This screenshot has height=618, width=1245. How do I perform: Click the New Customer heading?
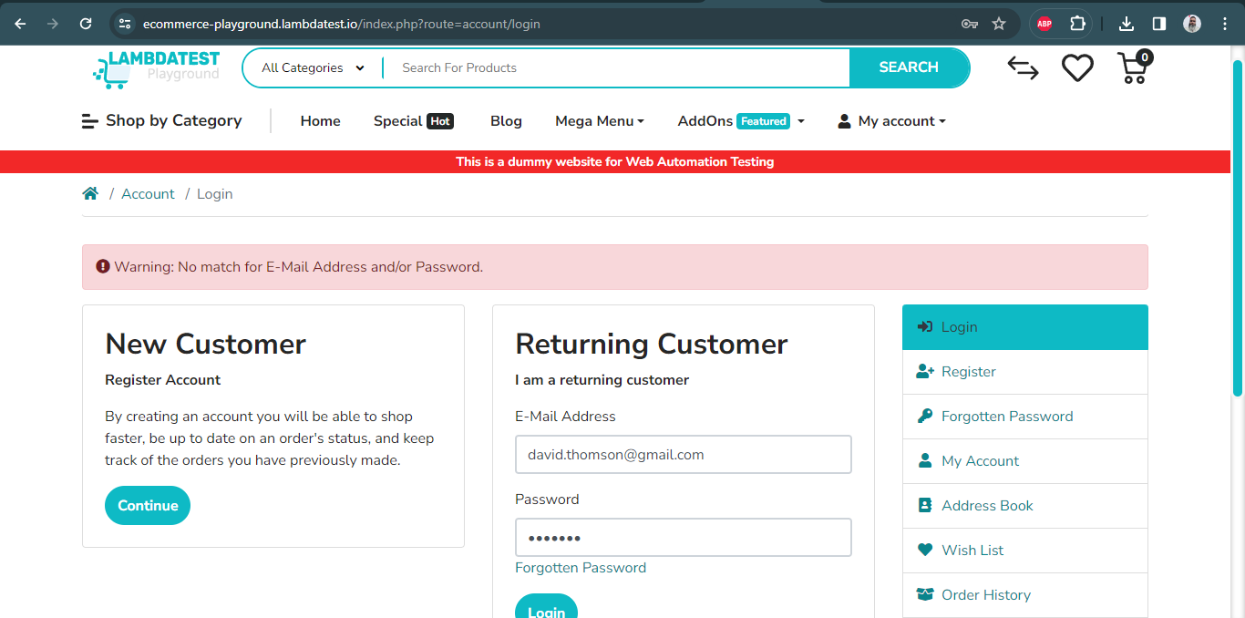(206, 344)
